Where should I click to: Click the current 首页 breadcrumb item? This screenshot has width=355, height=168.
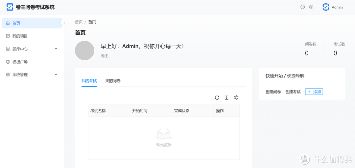(92, 22)
